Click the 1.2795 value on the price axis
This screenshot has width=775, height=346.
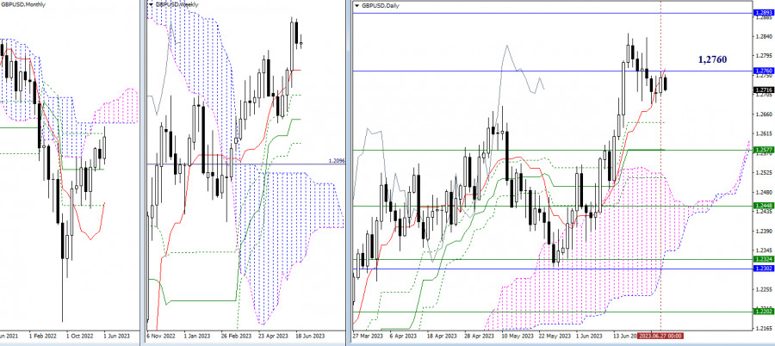764,55
